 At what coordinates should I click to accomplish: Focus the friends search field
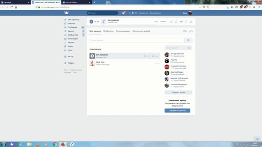(176, 48)
